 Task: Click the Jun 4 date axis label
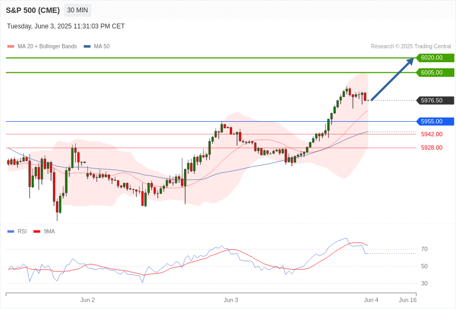tap(371, 300)
